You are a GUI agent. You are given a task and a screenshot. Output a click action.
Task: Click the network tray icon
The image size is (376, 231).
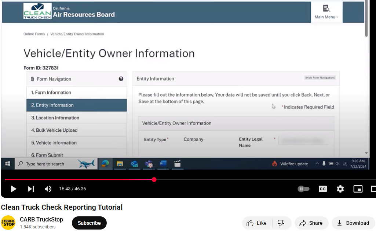[345, 164]
